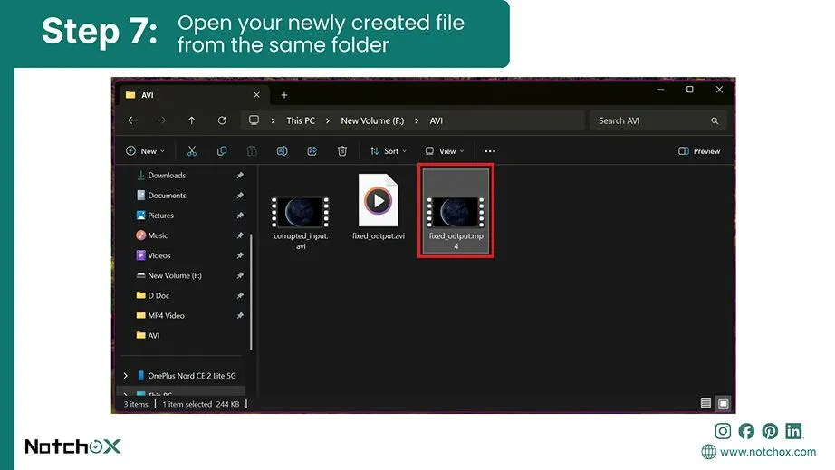Click AVI breadcrumb in address bar
This screenshot has height=470, width=835.
[x=437, y=120]
